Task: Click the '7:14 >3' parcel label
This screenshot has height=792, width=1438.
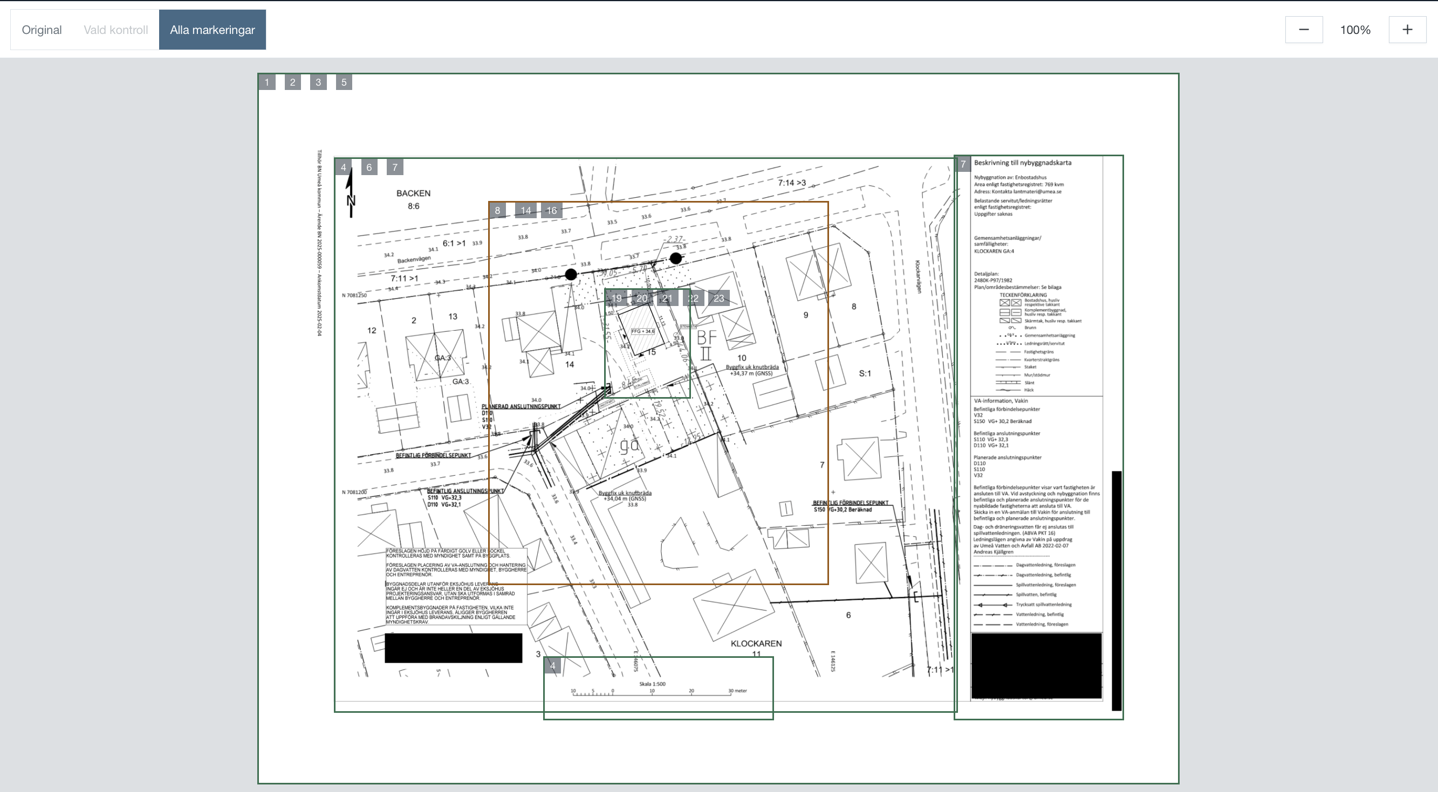Action: (x=792, y=183)
